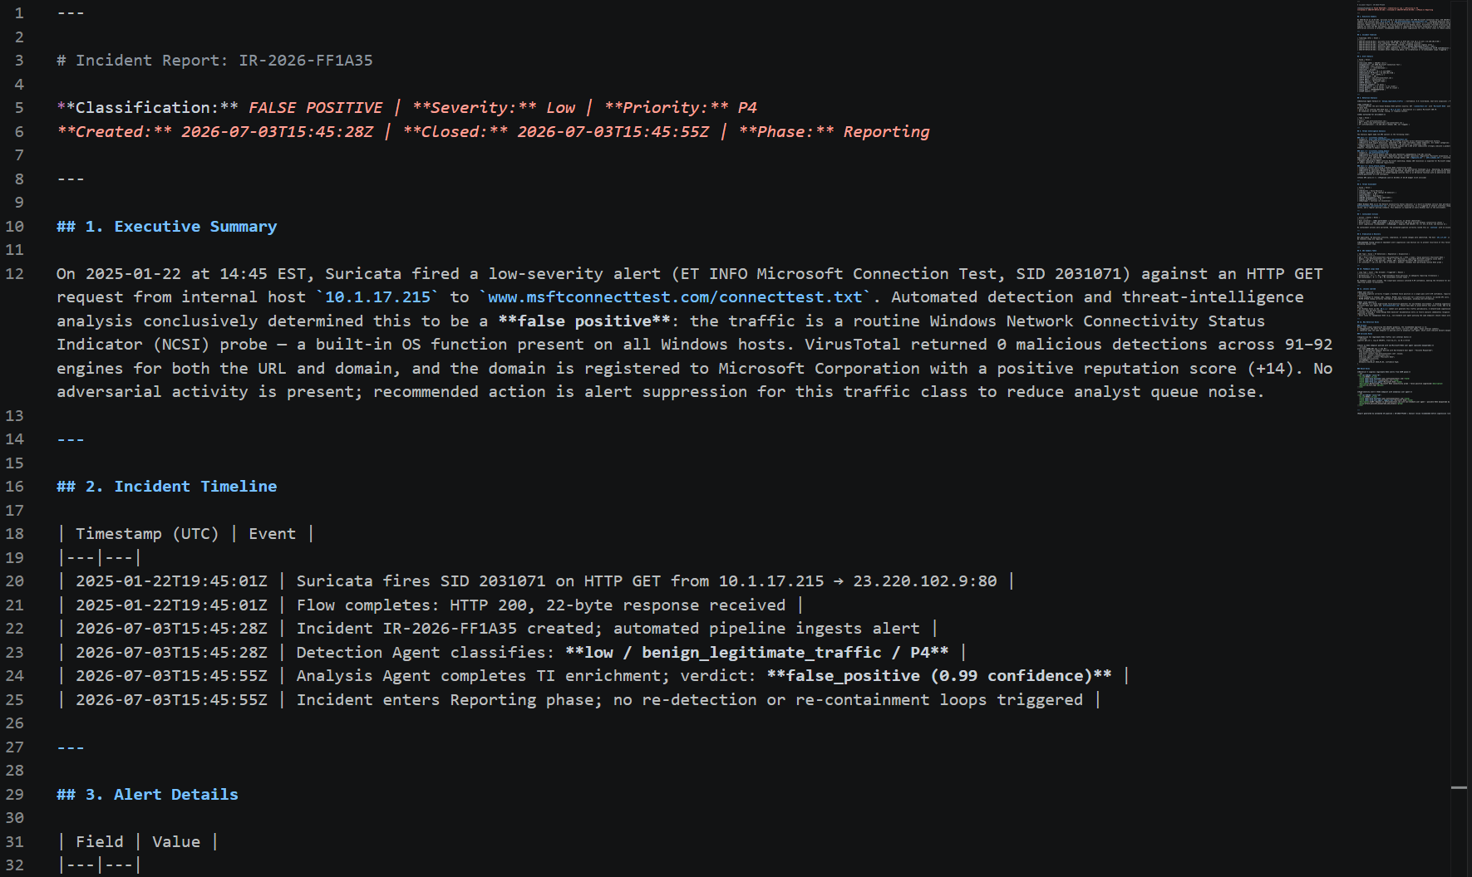The image size is (1472, 877).
Task: Click the Timestamp (UTC) table header
Action: (147, 533)
